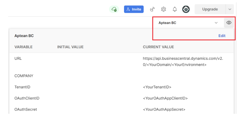Select the URL variable row

pos(122,62)
